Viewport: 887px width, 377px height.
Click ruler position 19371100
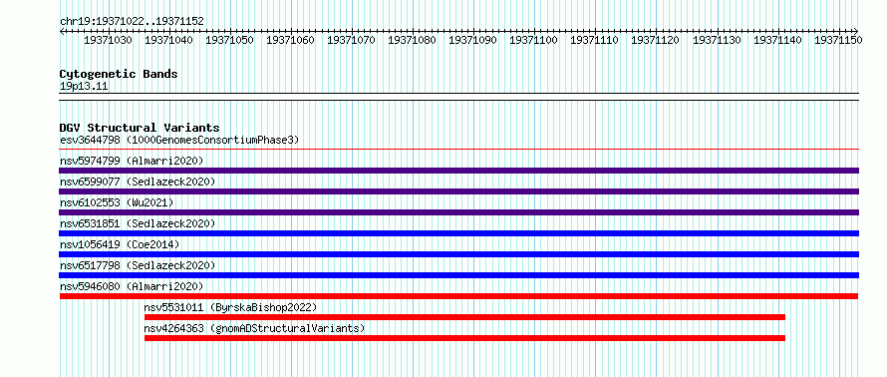pos(533,40)
